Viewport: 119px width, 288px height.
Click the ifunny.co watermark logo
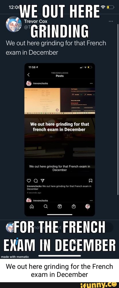tap(99, 285)
